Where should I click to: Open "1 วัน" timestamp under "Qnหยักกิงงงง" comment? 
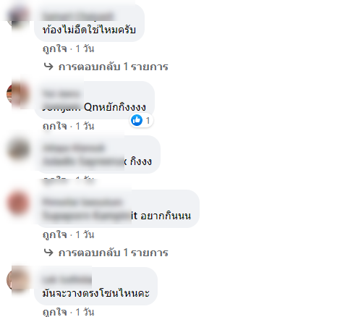[x=85, y=126]
